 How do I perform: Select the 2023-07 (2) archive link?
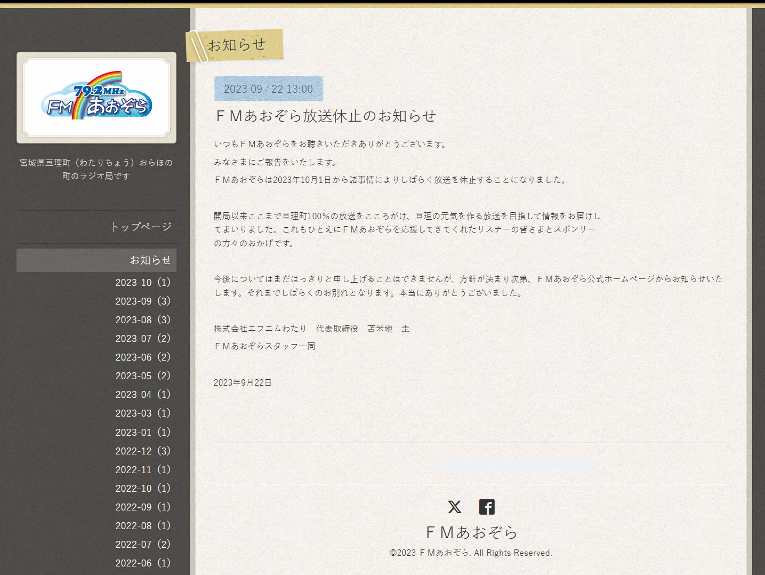tap(142, 339)
